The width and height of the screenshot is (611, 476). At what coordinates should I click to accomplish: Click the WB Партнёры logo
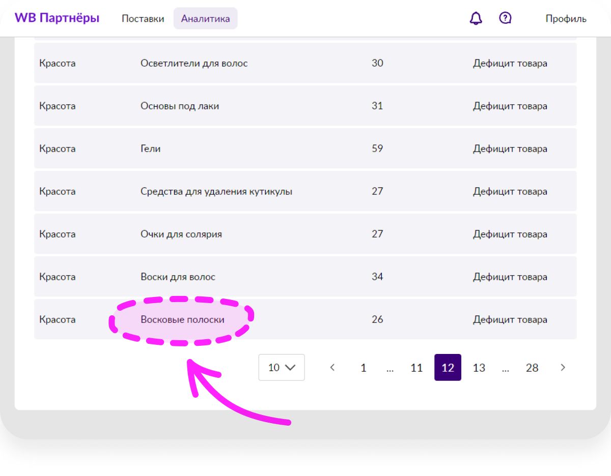[57, 18]
